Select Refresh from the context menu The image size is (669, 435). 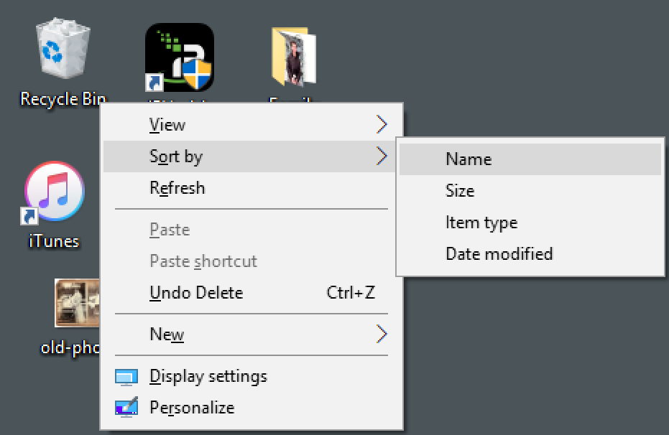[x=177, y=187]
